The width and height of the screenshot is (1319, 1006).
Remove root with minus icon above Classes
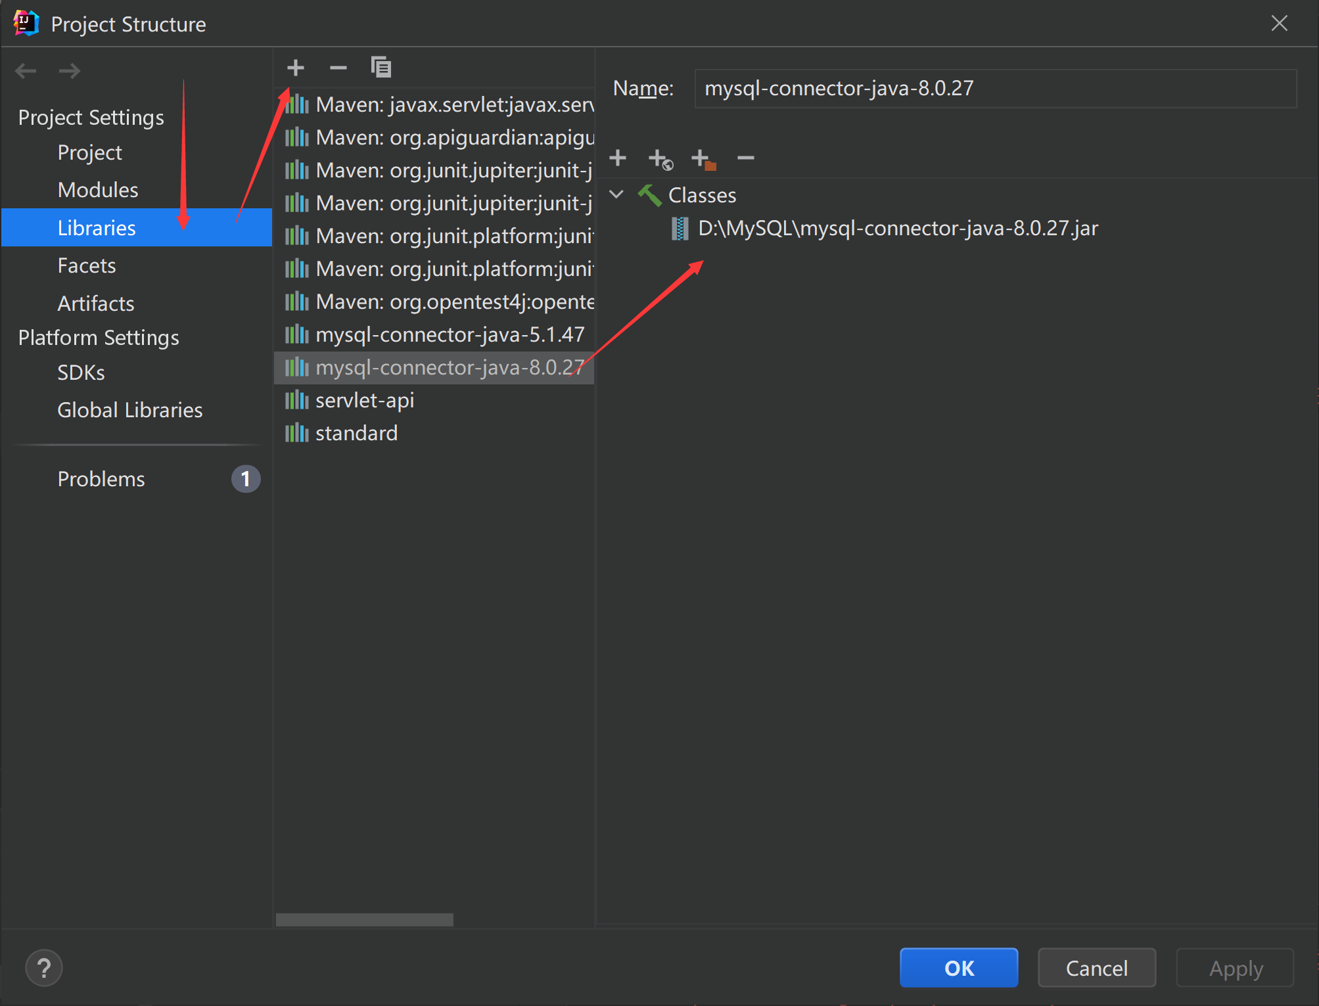pyautogui.click(x=745, y=158)
